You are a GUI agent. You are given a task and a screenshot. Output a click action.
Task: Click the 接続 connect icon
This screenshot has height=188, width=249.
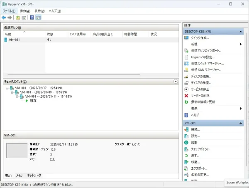pyautogui.click(x=186, y=130)
